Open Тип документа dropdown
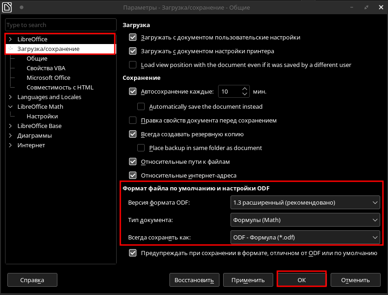 pyautogui.click(x=305, y=220)
